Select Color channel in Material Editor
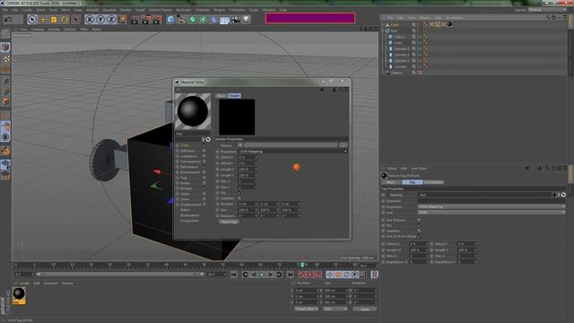 185,145
